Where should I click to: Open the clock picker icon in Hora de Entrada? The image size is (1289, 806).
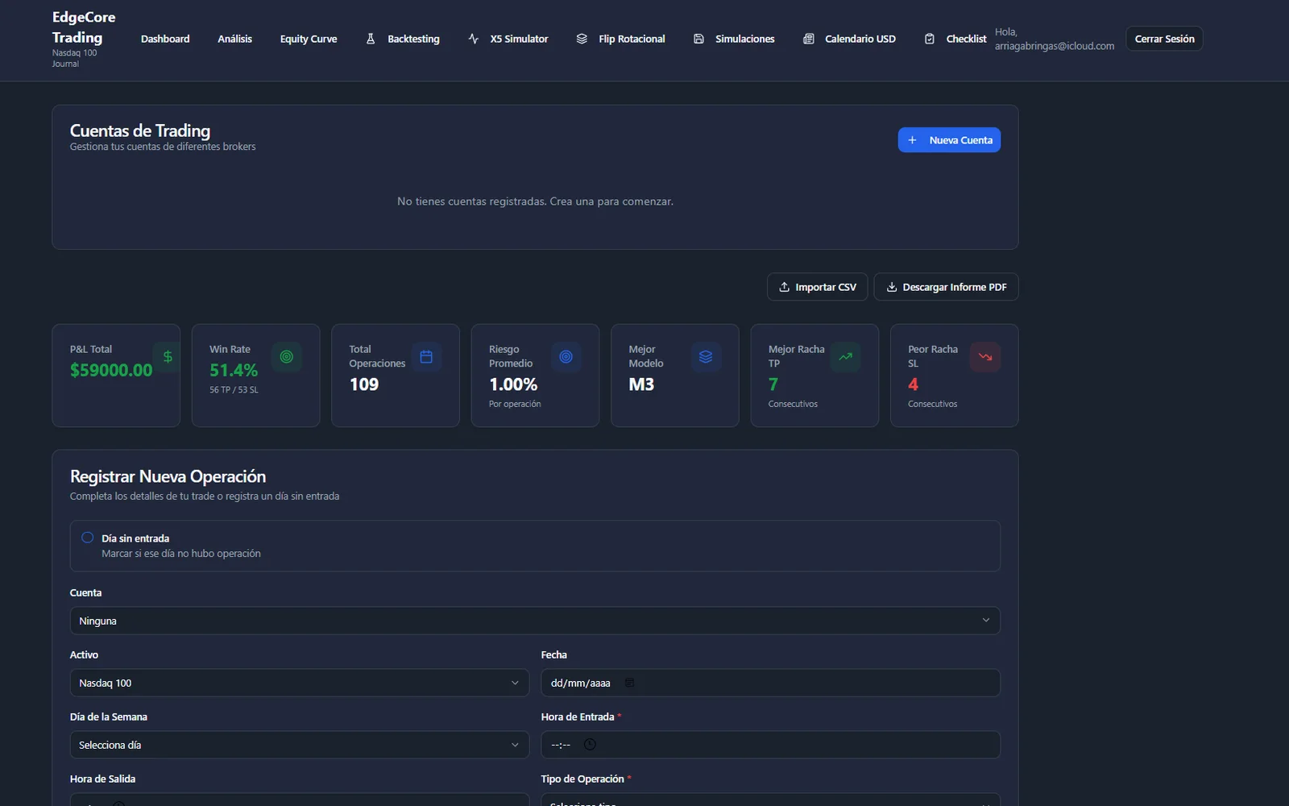pos(590,745)
